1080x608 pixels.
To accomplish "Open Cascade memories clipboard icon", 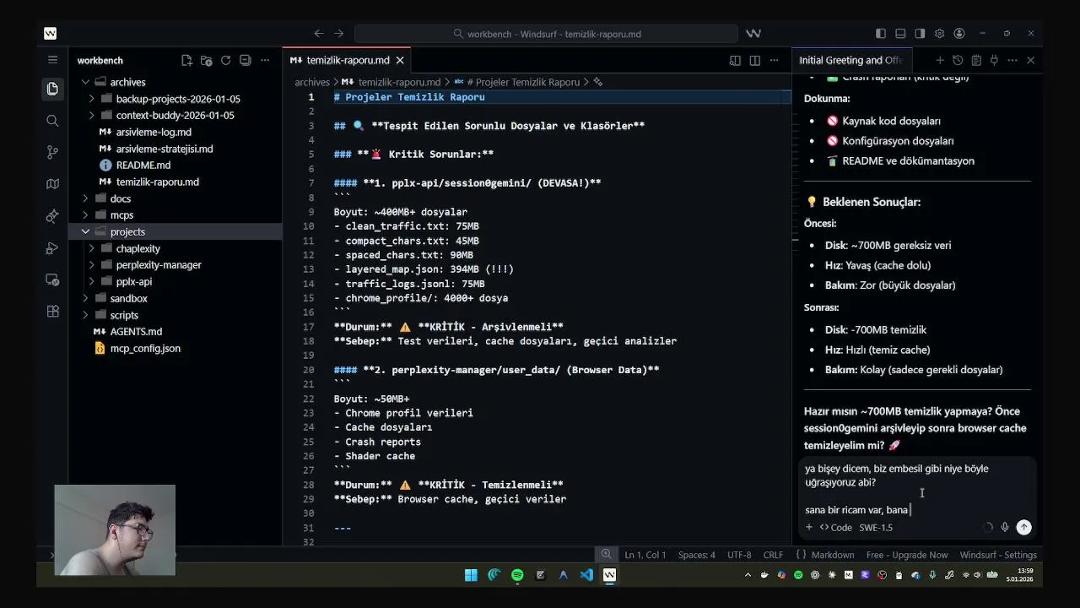I will click(976, 60).
